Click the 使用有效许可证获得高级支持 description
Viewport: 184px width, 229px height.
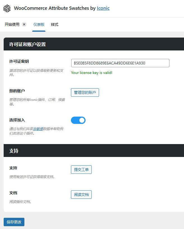pyautogui.click(x=32, y=177)
